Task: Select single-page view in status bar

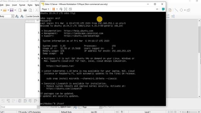Action: pos(169,112)
